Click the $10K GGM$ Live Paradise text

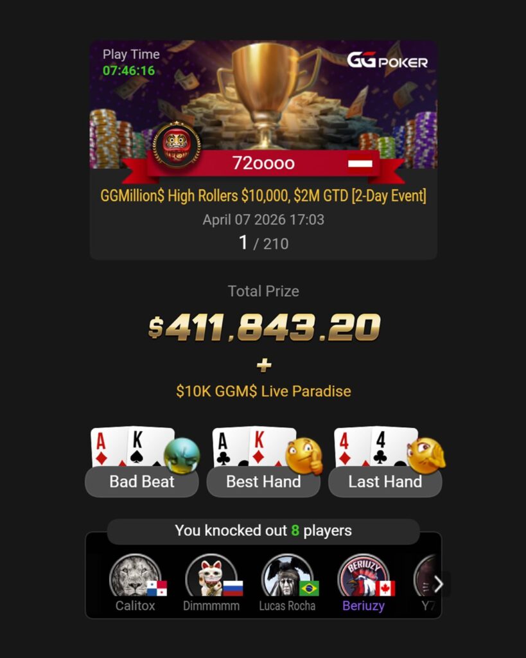[263, 391]
